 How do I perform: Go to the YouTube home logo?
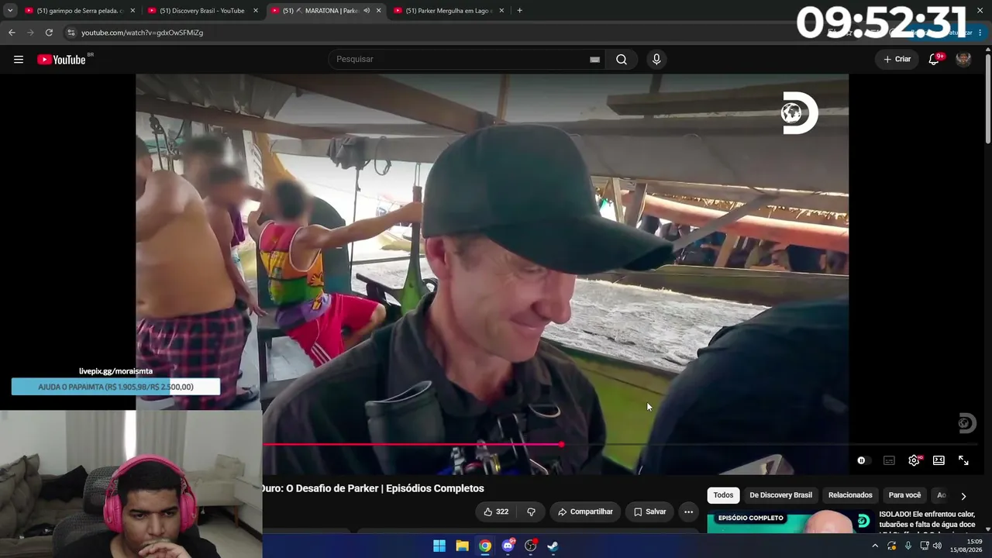61,60
